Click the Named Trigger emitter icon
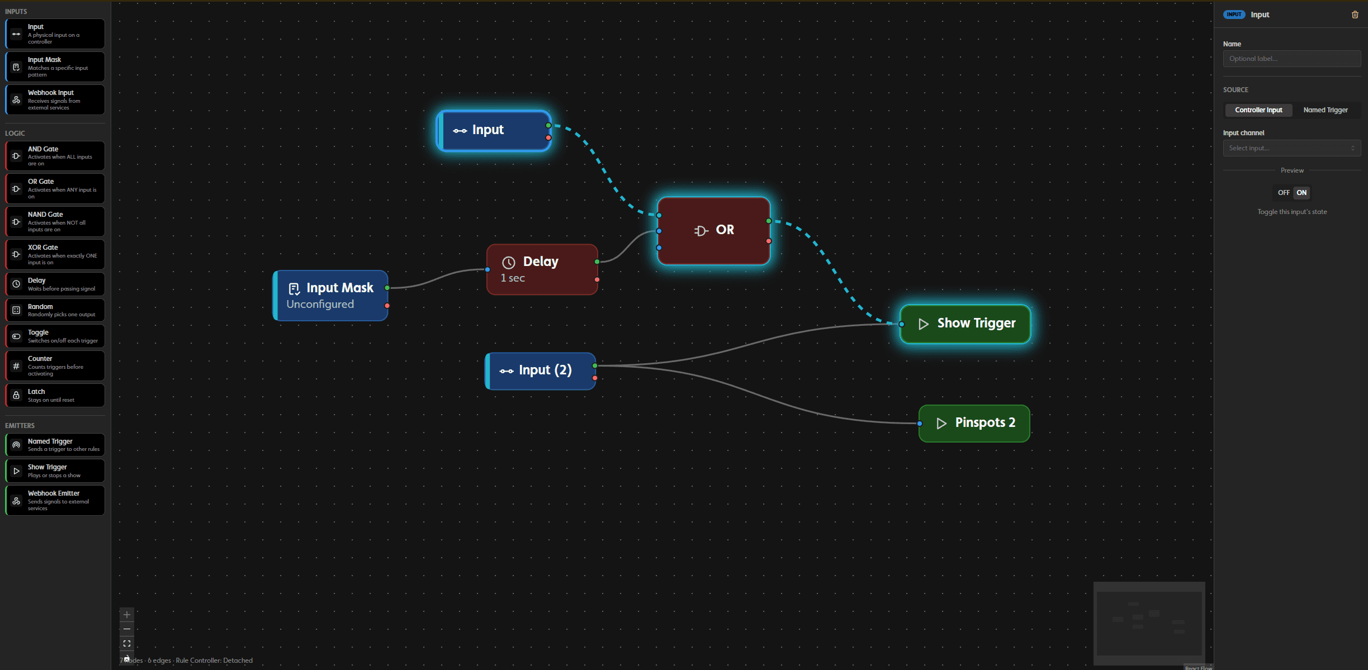This screenshot has height=670, width=1368. coord(16,444)
